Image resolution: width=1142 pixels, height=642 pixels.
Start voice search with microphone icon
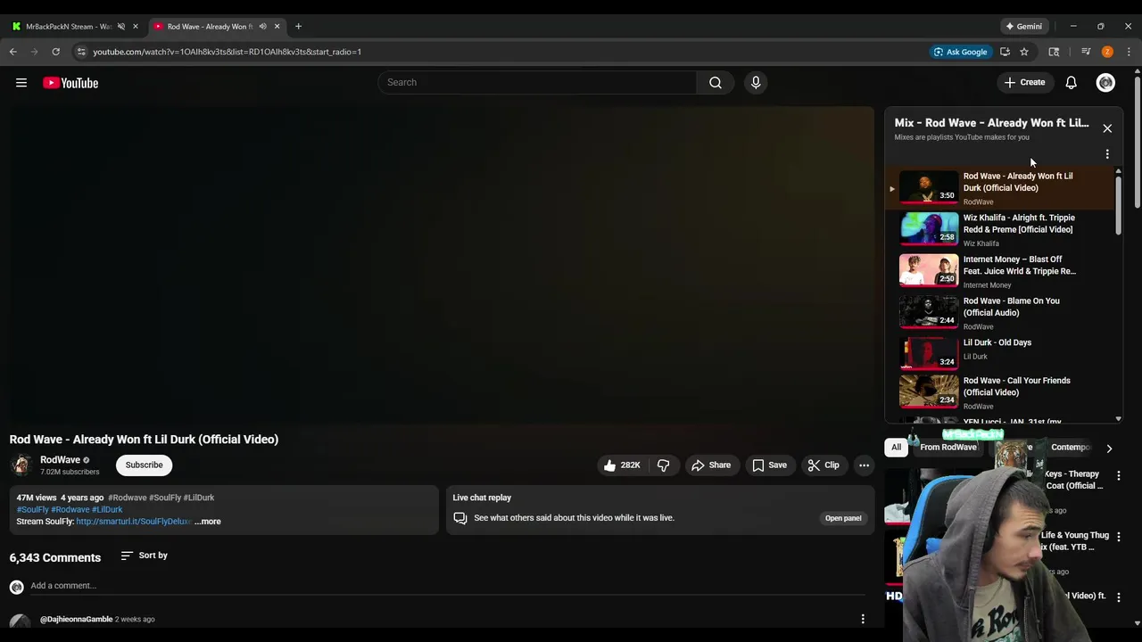pos(756,82)
